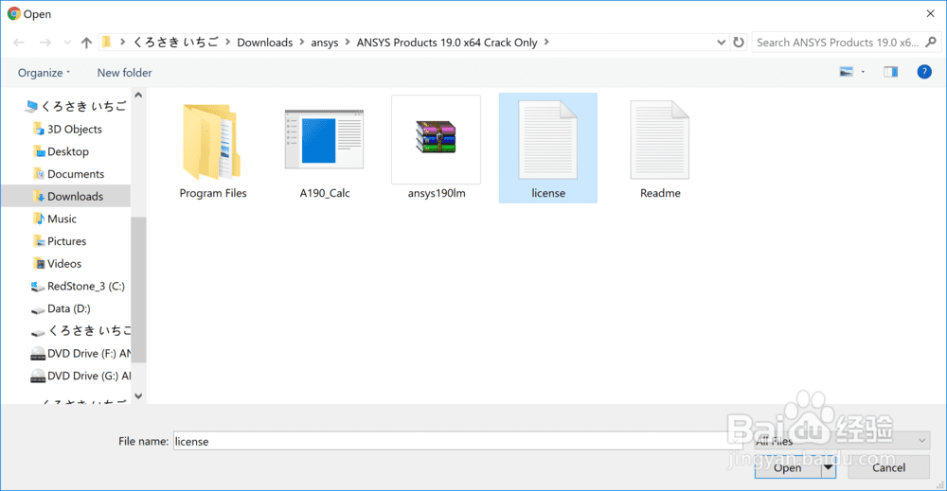Open Data (D:) drive
This screenshot has height=491, width=947.
68,308
